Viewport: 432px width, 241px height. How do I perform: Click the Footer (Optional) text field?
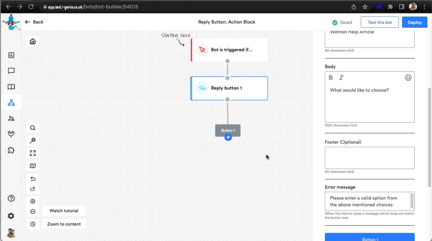[370, 158]
